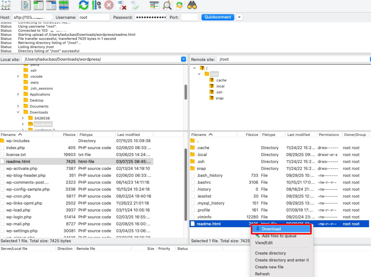Focus the Password field
Image resolution: width=371 pixels, height=277 pixels.
(150, 17)
